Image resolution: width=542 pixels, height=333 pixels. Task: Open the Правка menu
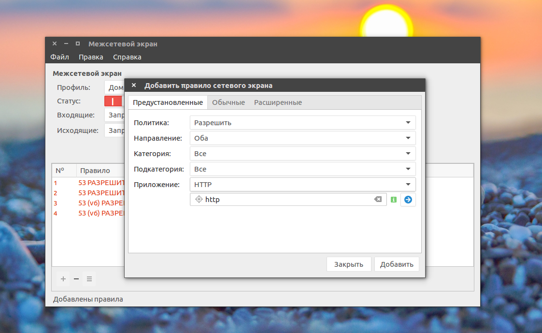tap(91, 57)
